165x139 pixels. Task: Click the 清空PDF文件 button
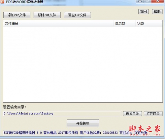pyautogui.click(x=77, y=15)
